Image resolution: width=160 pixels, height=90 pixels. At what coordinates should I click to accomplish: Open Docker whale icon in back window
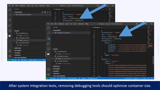(x=10, y=36)
